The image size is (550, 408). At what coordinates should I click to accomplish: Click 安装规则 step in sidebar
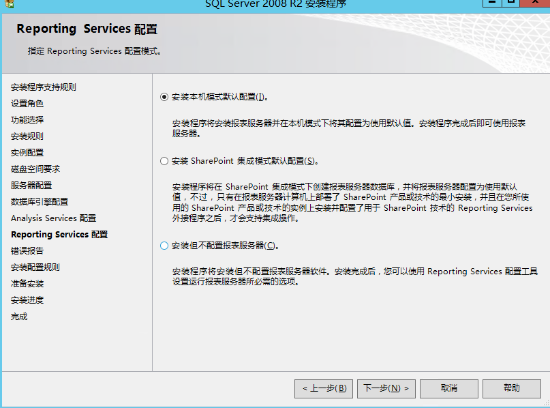(x=27, y=136)
